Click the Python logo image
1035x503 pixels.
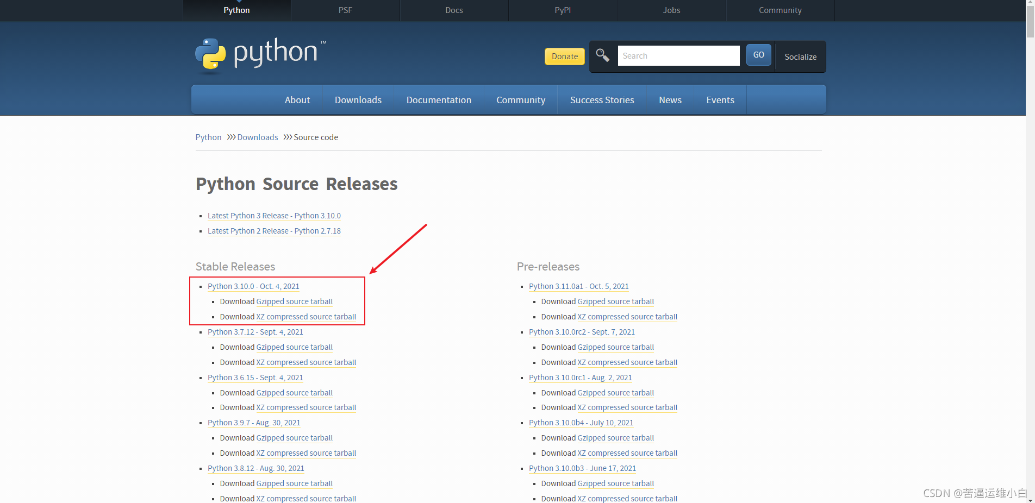click(x=261, y=55)
